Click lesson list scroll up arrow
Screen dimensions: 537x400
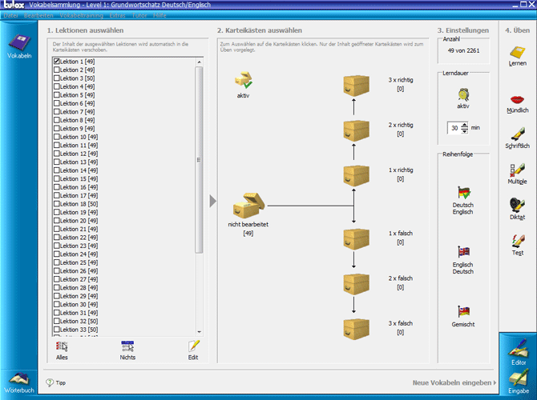click(x=199, y=62)
